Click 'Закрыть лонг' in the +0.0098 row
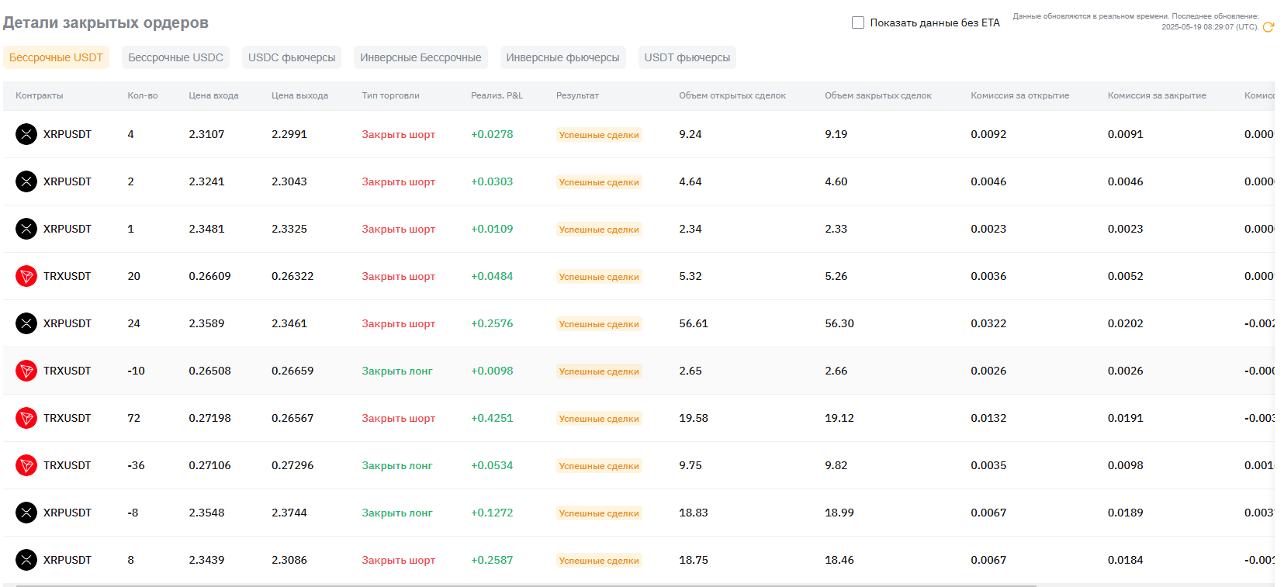The height and width of the screenshot is (587, 1284). click(x=397, y=371)
